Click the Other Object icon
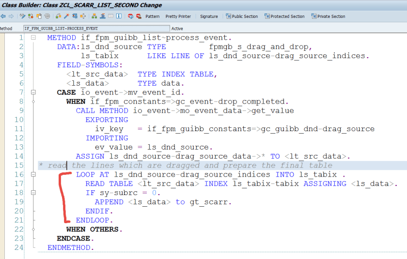 [31, 16]
